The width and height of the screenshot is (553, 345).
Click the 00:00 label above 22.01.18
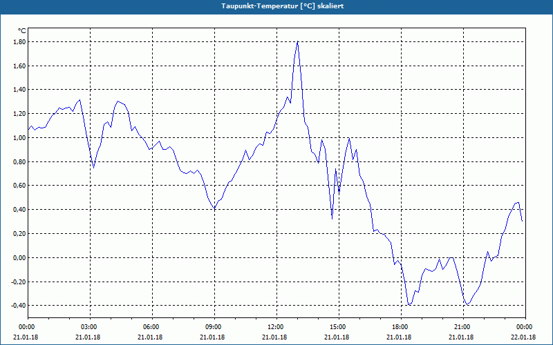(x=525, y=327)
